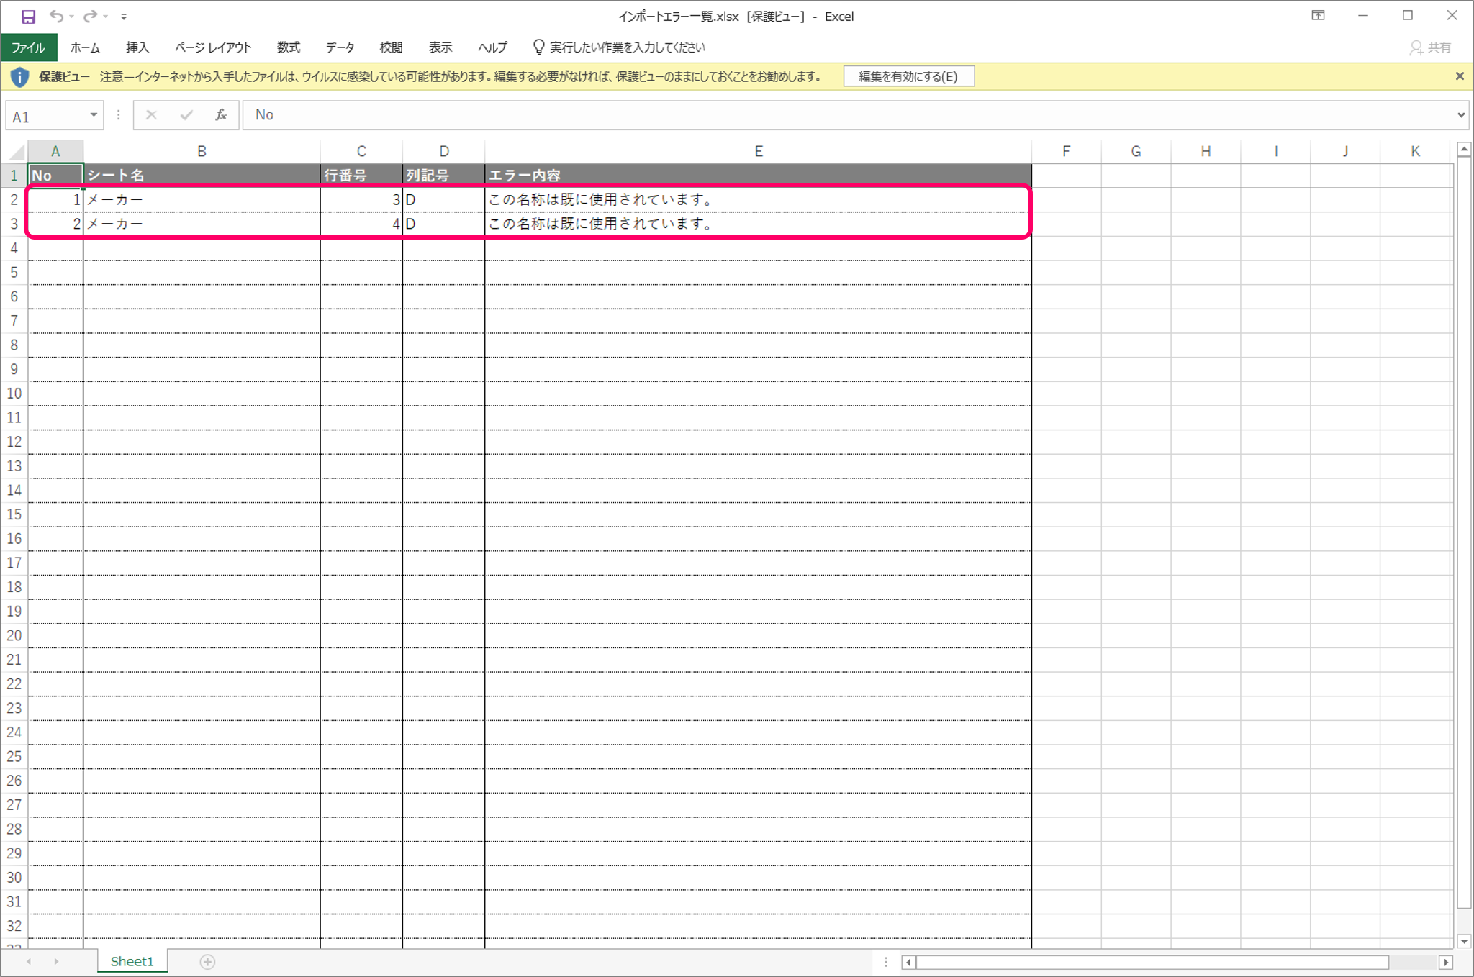Click the Tell Me search field
Screen dimensions: 1474x977
(x=626, y=47)
